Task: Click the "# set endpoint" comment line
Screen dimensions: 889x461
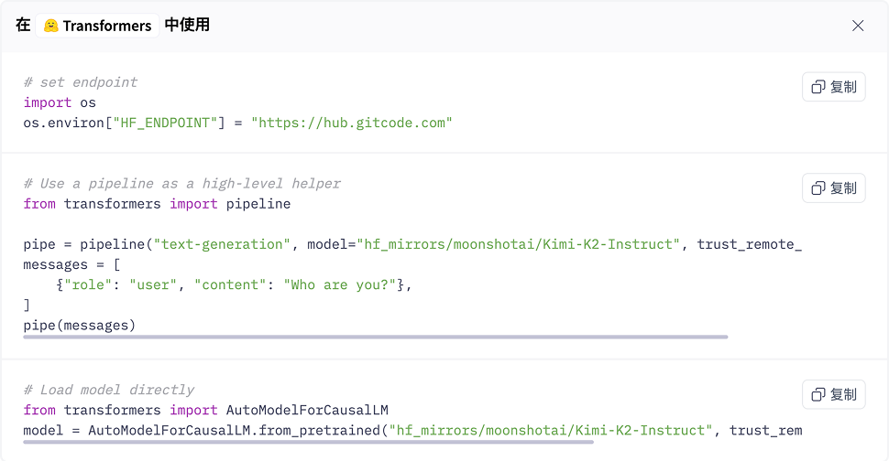Action: click(x=81, y=82)
